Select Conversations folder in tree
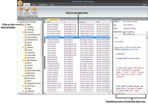Screen dimensions: 148x106 click(32, 37)
